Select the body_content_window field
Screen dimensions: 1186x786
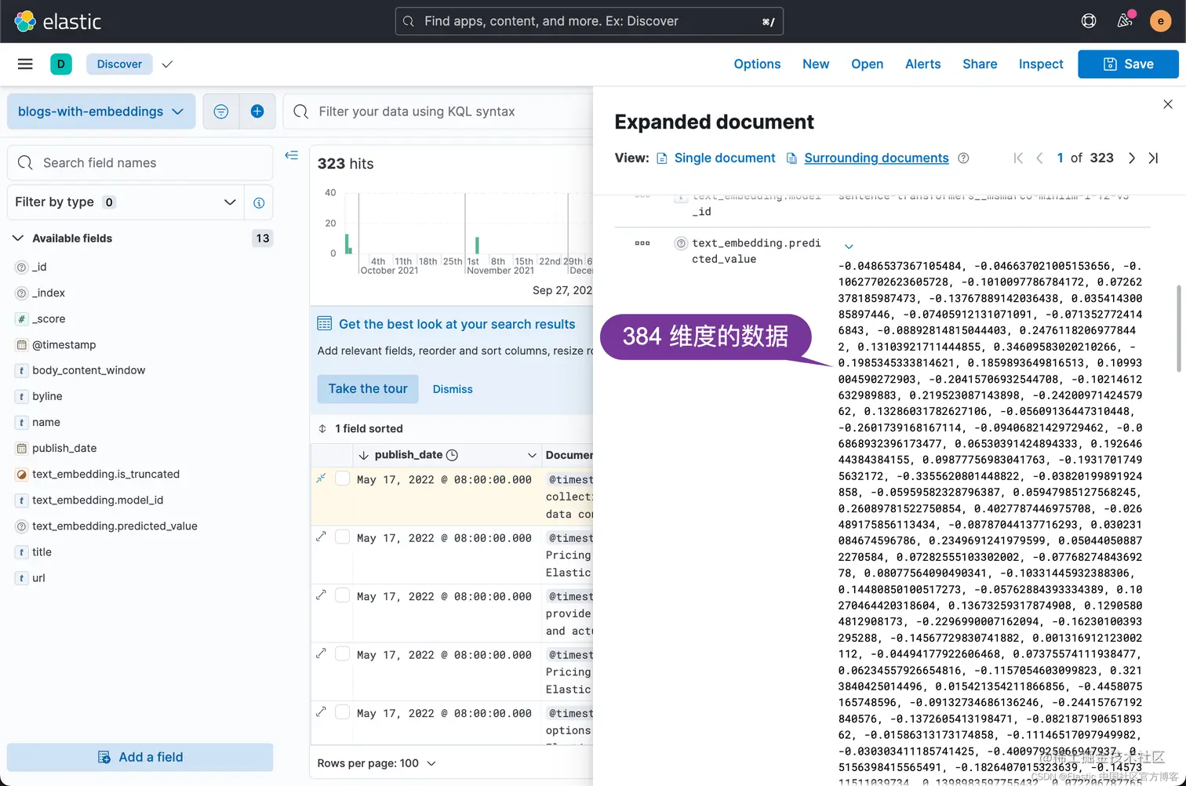point(89,370)
